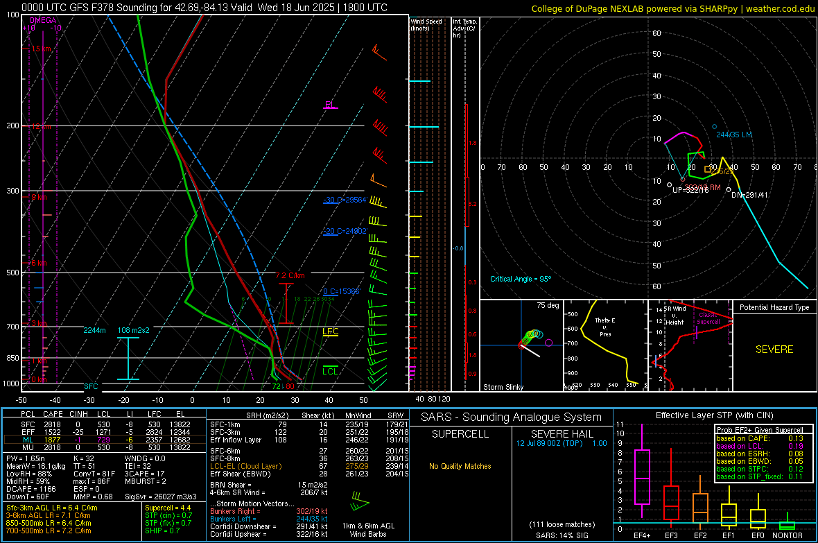Click the 0 C=15366' freezing level label

click(x=342, y=291)
